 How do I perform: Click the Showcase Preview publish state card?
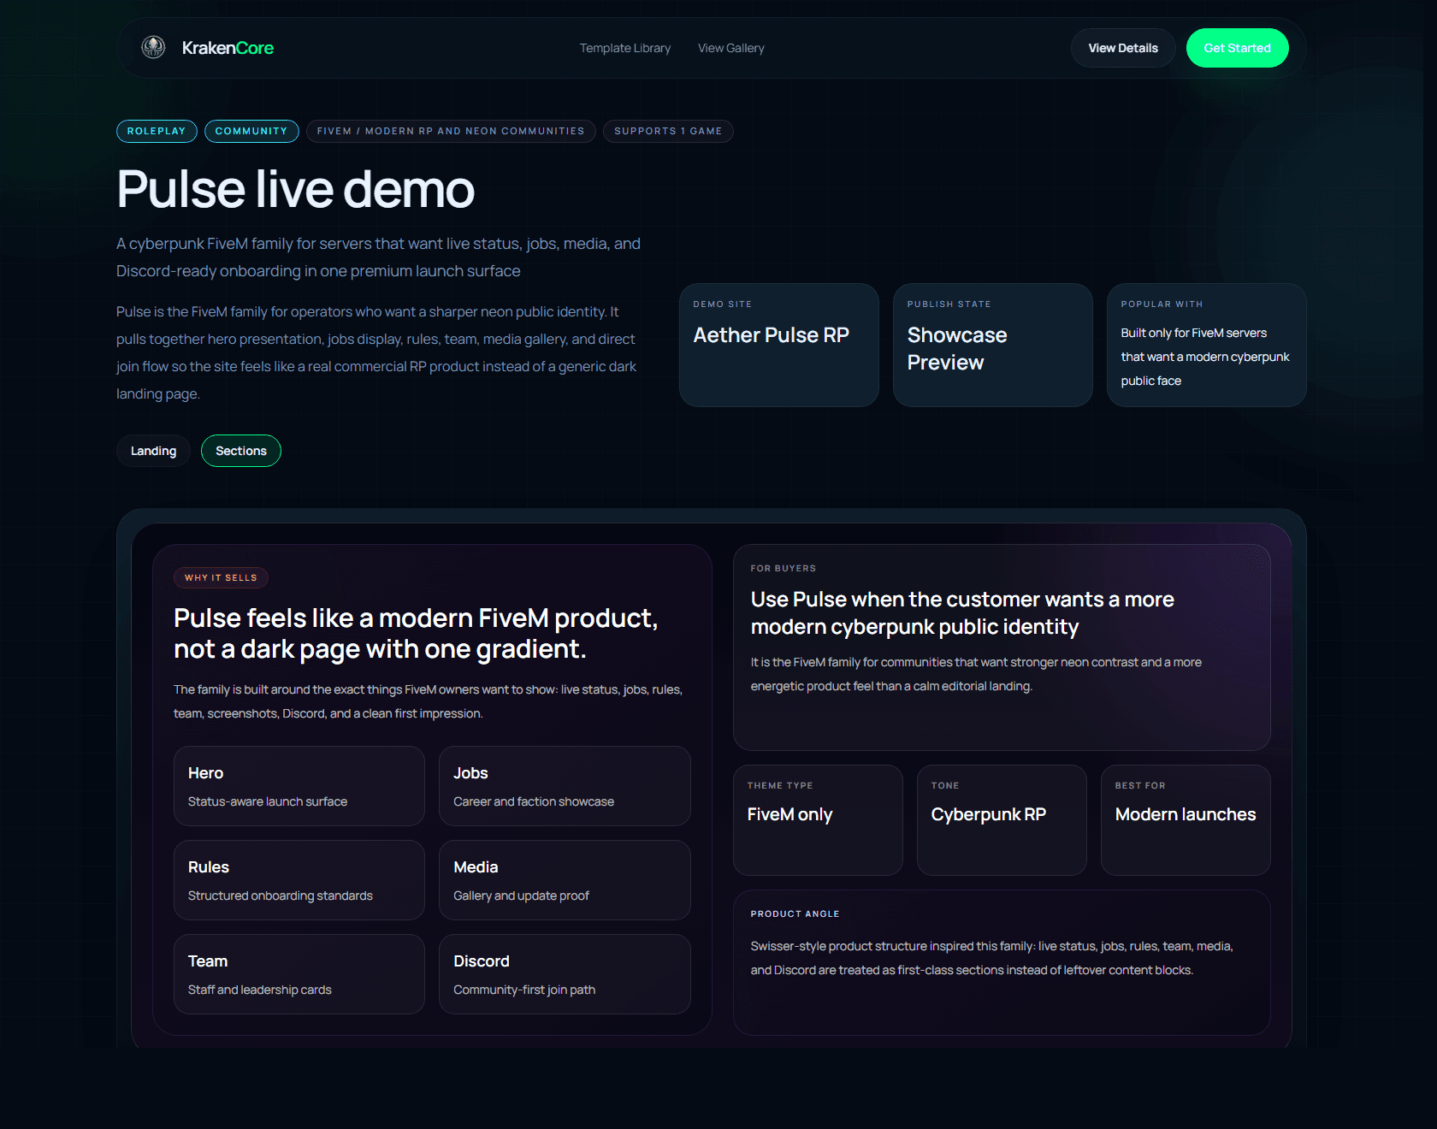pyautogui.click(x=993, y=345)
